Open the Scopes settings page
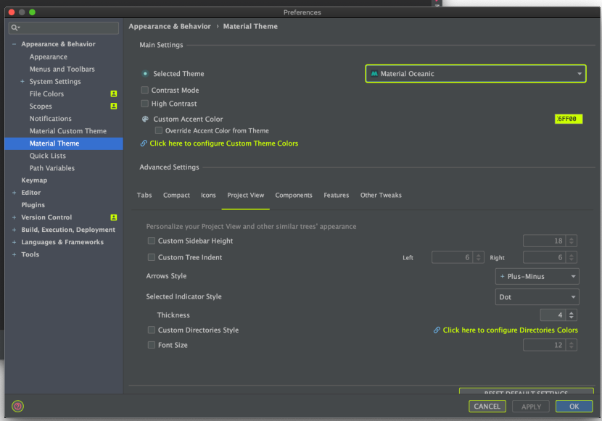The width and height of the screenshot is (602, 421). [x=41, y=107]
